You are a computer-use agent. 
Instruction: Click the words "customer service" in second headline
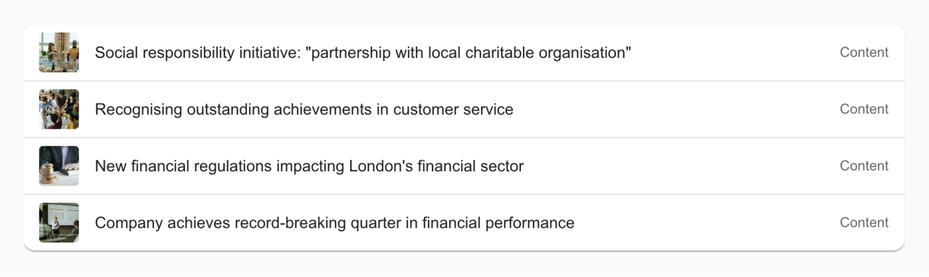[453, 109]
